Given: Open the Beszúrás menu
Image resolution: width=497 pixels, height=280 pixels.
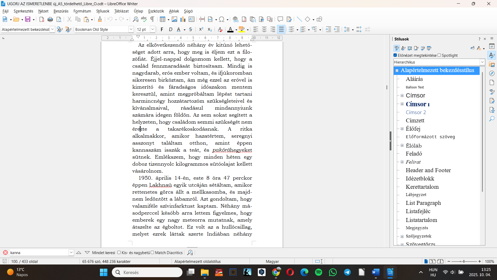Looking at the screenshot, I should click(x=61, y=11).
